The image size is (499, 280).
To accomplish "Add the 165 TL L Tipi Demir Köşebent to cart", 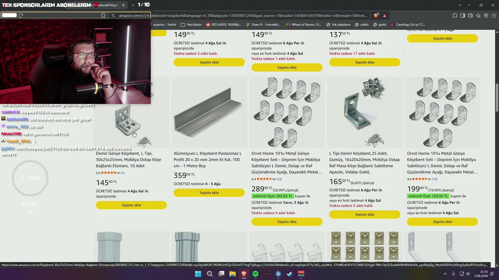I will pyautogui.click(x=365, y=214).
